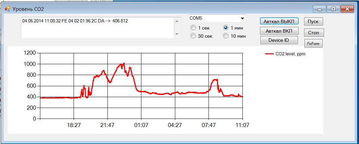The height and width of the screenshot is (144, 359).
Task: Click the 200 y-axis label
Action: coord(32,108)
